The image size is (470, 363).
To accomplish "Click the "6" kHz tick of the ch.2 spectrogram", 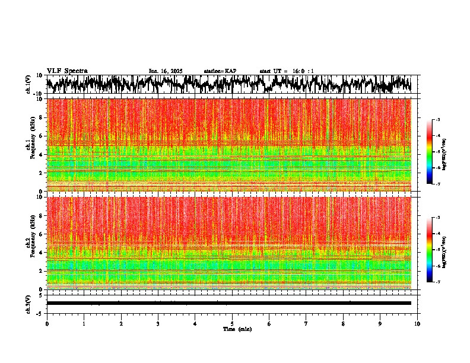I will click(x=41, y=234).
